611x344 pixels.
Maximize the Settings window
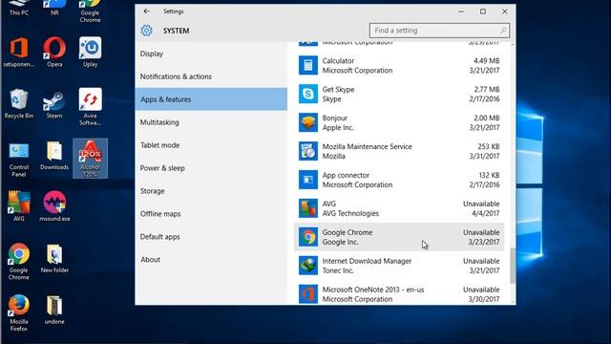[x=483, y=11]
